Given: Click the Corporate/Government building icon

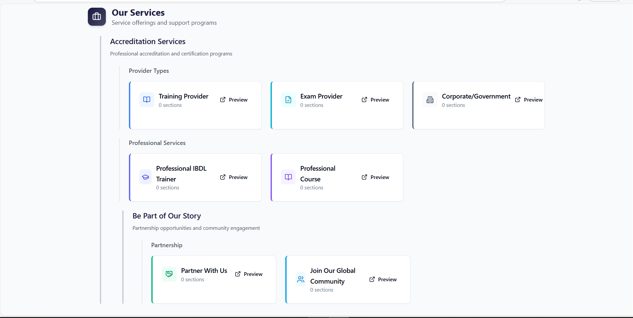Looking at the screenshot, I should (430, 100).
